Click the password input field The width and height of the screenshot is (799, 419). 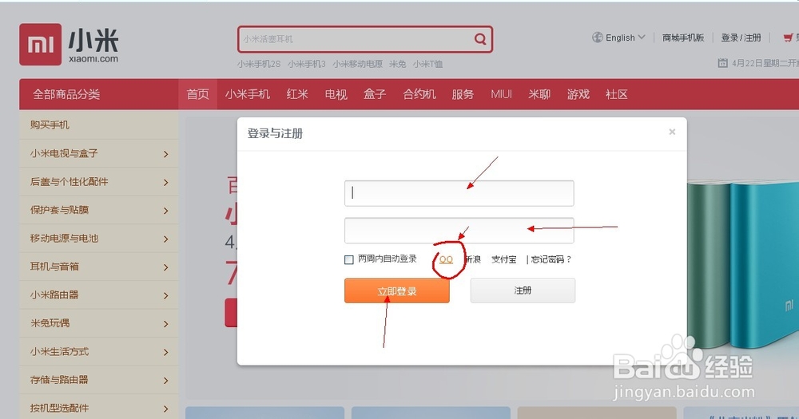click(459, 231)
